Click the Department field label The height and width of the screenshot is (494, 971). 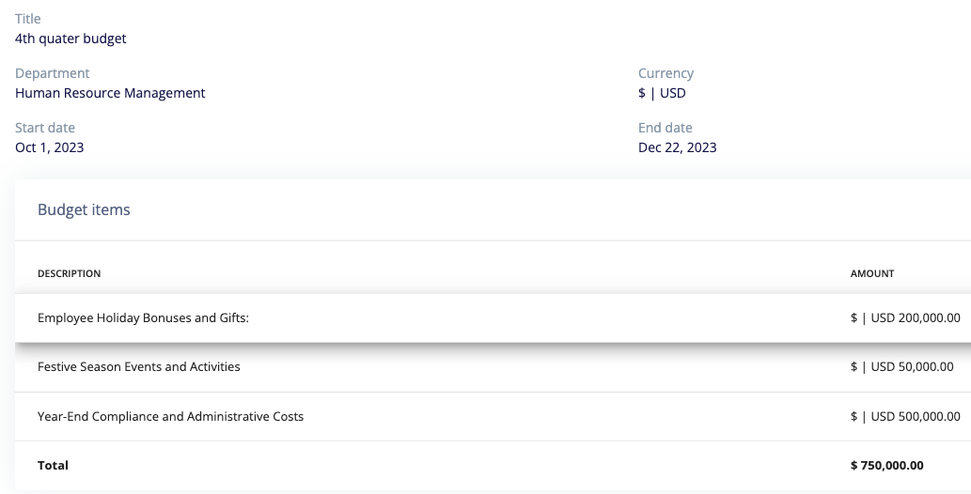[52, 73]
